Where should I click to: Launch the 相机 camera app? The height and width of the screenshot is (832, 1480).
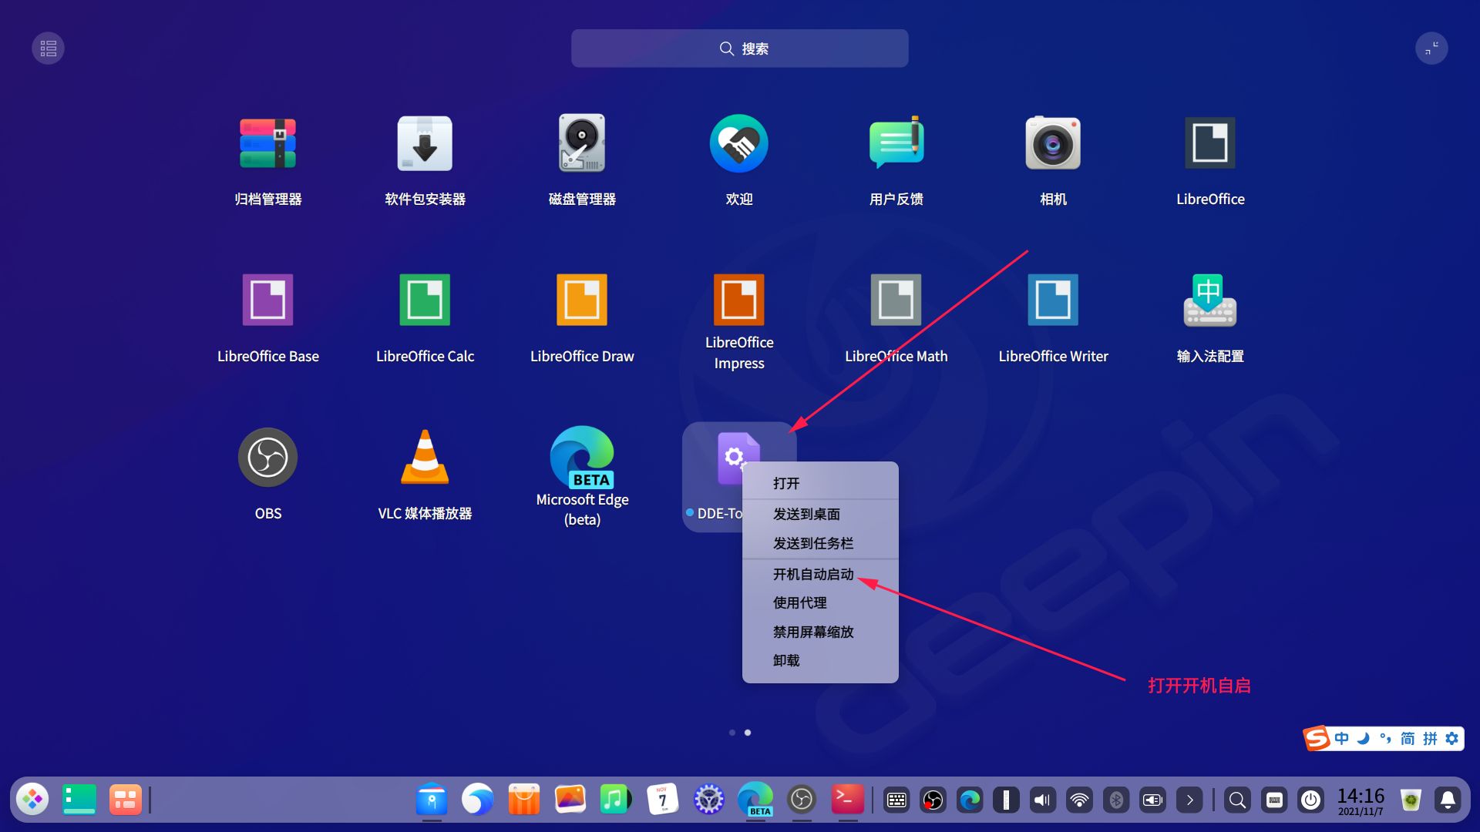[1053, 143]
